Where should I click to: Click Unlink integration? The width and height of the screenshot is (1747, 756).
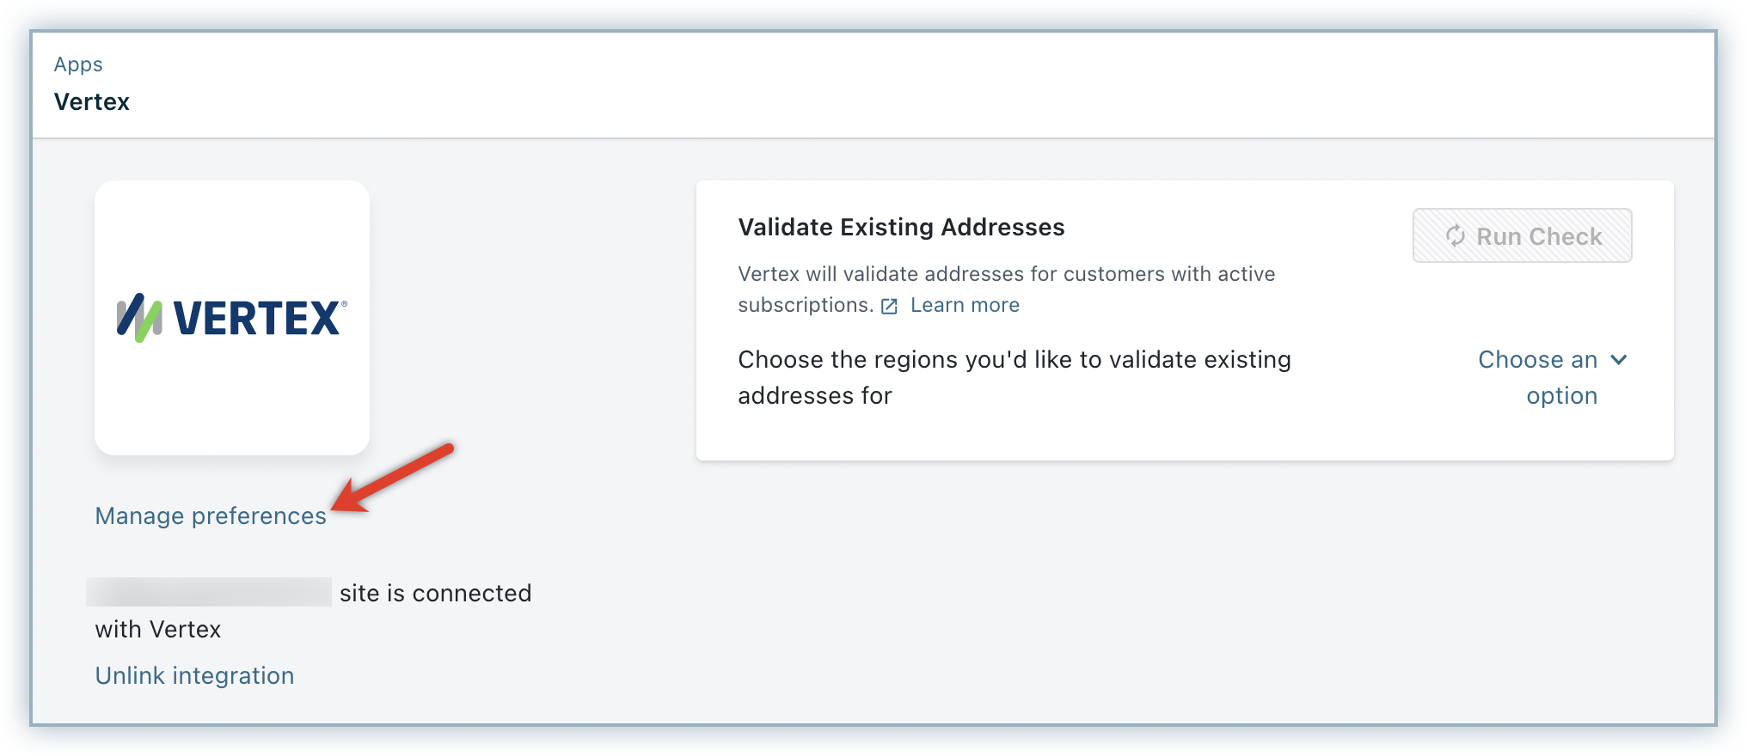(x=194, y=675)
